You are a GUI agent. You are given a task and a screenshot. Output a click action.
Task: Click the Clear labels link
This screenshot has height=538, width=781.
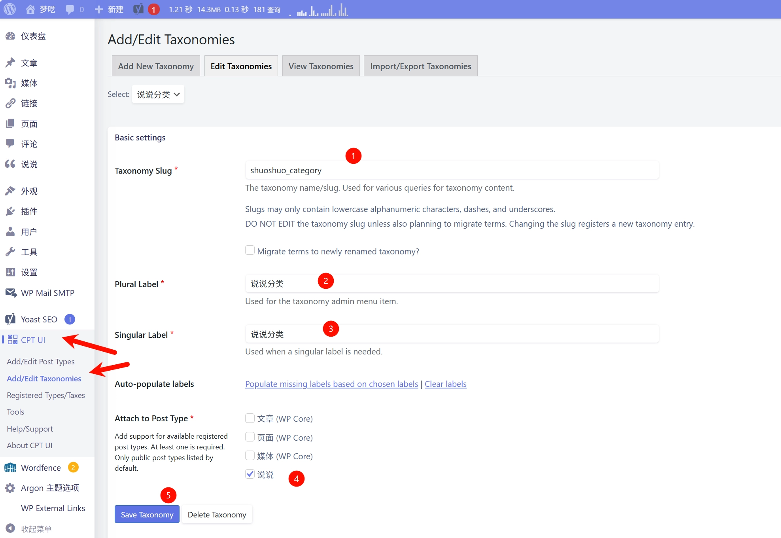pyautogui.click(x=445, y=384)
